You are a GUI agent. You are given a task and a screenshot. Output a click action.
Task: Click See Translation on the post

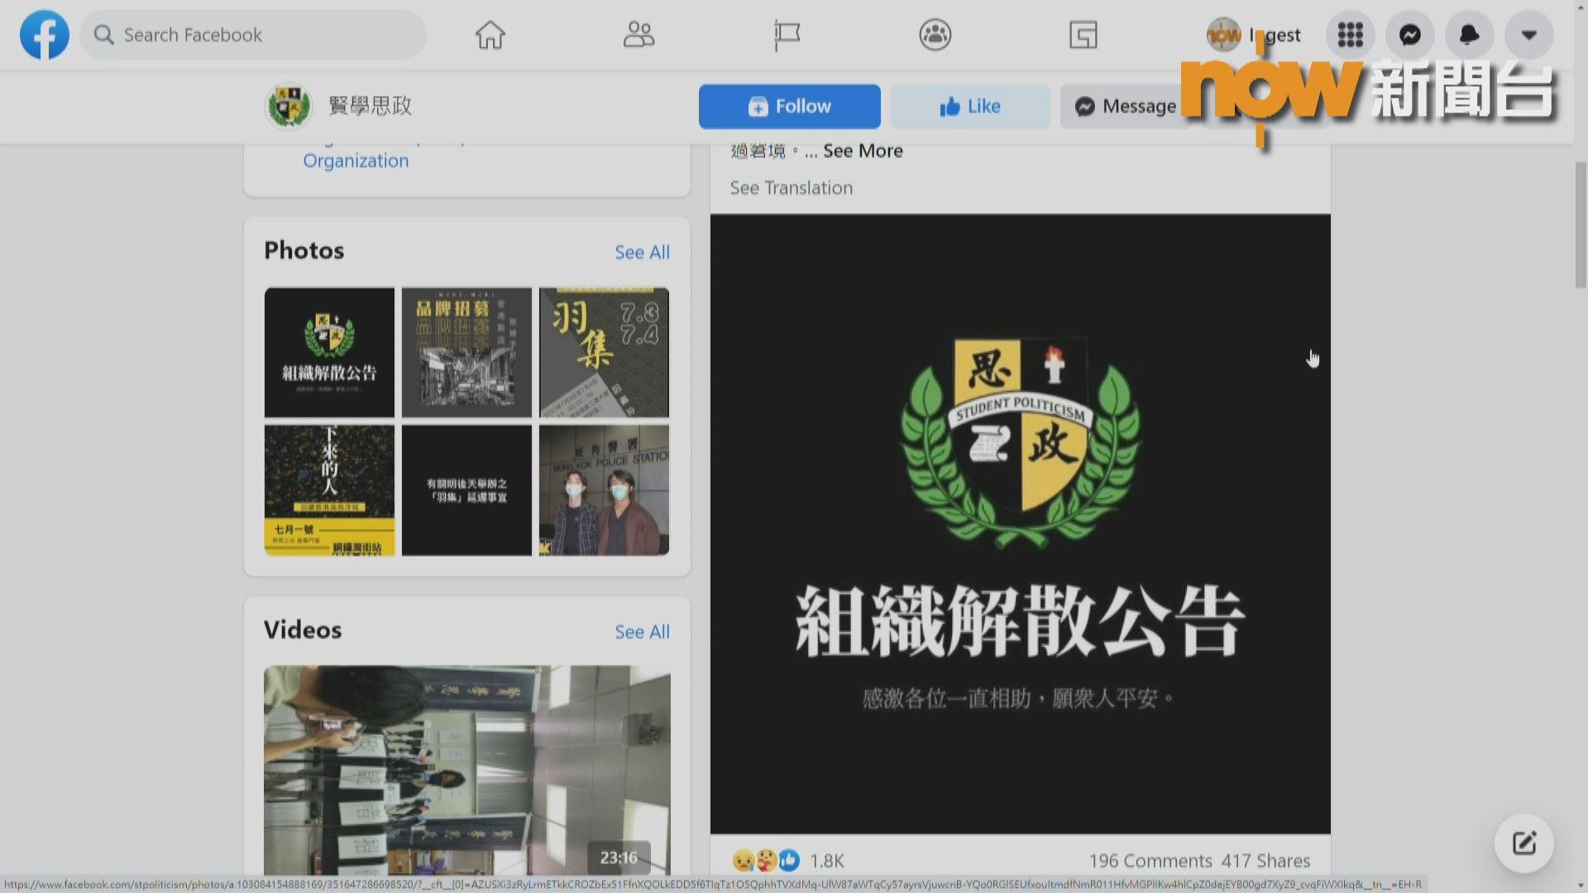tap(790, 188)
